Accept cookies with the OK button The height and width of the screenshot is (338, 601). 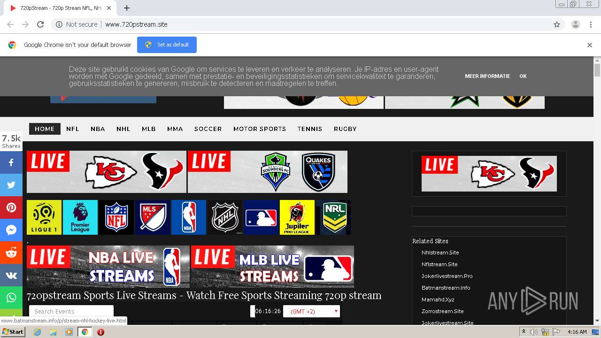(523, 76)
